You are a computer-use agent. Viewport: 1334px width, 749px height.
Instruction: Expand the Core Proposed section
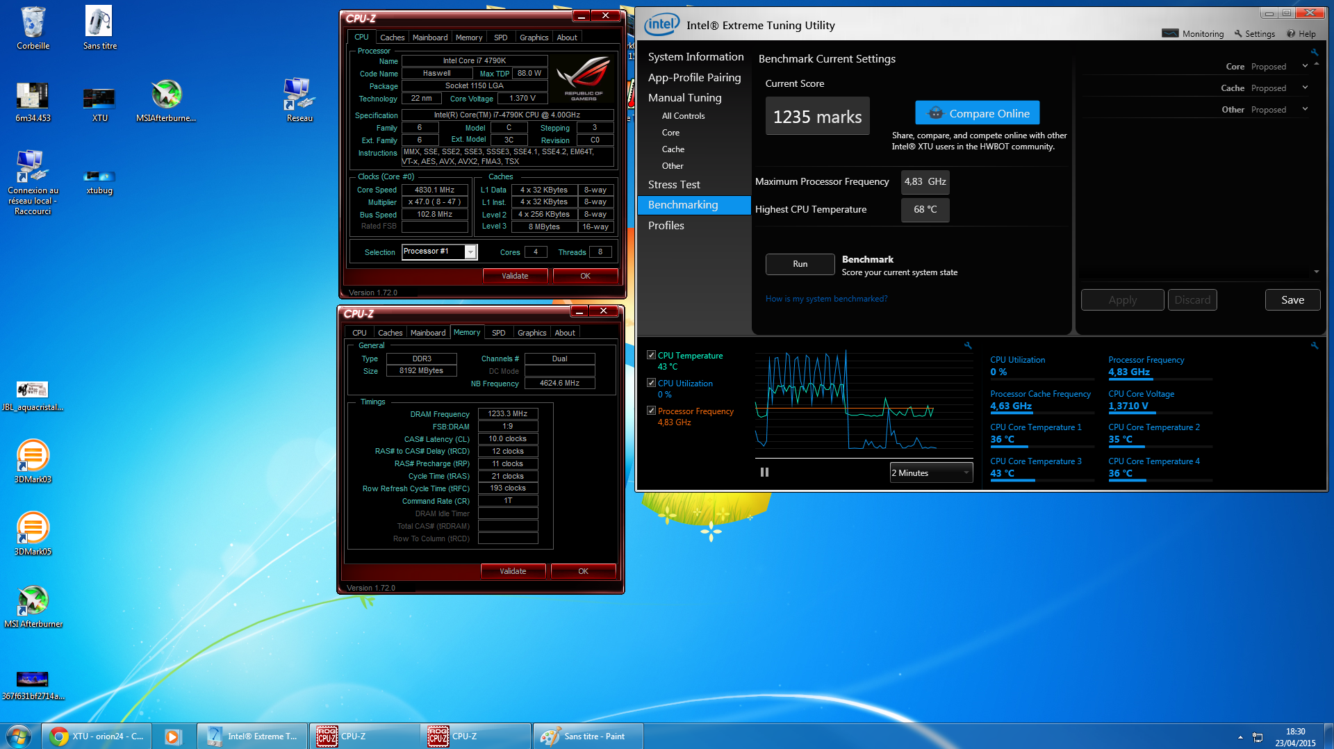(1305, 67)
